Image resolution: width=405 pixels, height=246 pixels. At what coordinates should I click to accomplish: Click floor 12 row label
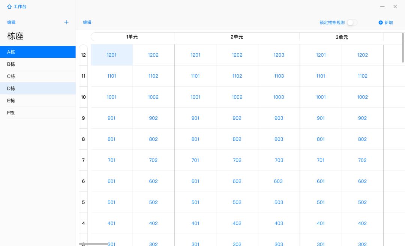pyautogui.click(x=83, y=55)
